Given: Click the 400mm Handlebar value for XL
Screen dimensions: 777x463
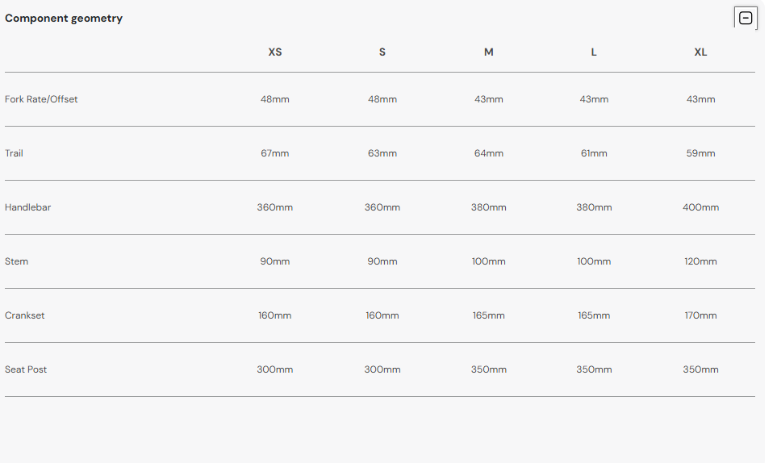Looking at the screenshot, I should click(x=700, y=207).
